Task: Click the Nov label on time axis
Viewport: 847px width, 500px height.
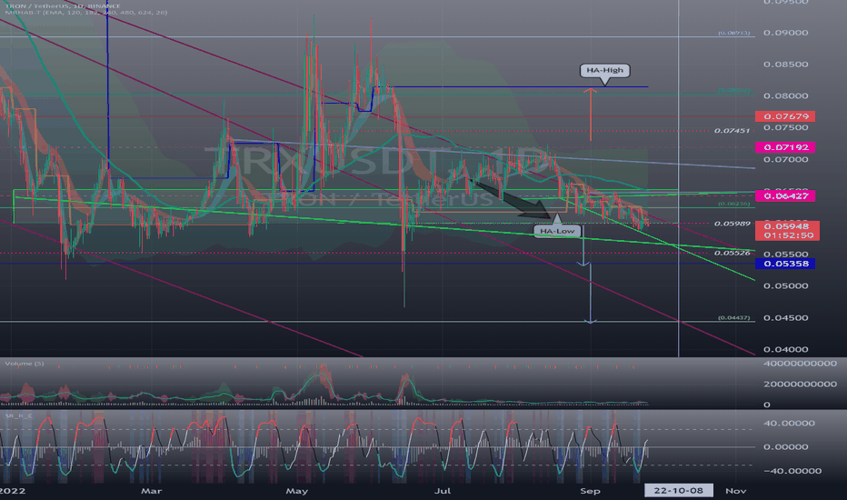Action: 736,491
